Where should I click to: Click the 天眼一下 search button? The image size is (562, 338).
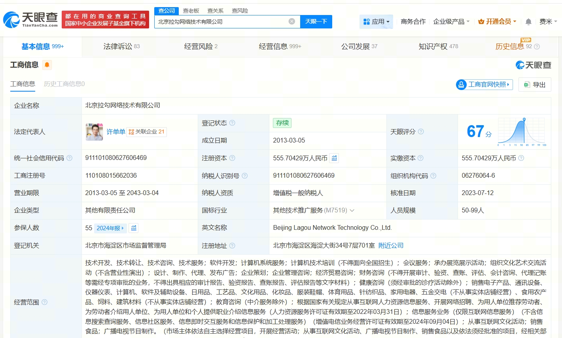(316, 21)
